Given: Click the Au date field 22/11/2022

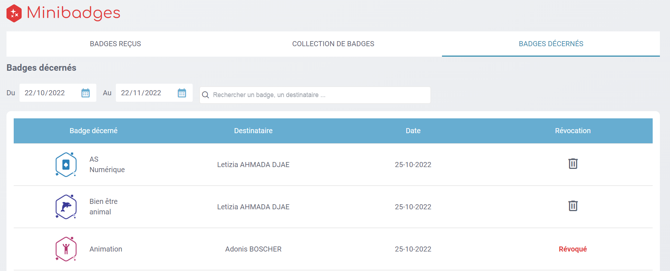Looking at the screenshot, I should [x=141, y=93].
